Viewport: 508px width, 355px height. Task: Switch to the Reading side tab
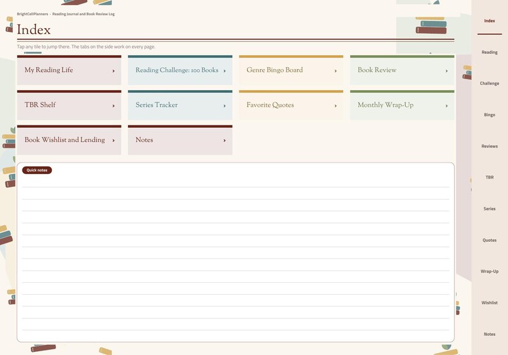tap(489, 52)
